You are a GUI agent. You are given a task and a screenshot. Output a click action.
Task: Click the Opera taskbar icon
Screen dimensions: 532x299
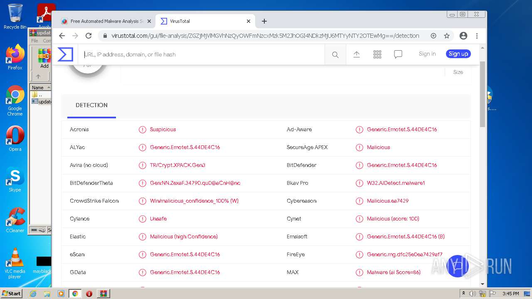[x=89, y=294]
